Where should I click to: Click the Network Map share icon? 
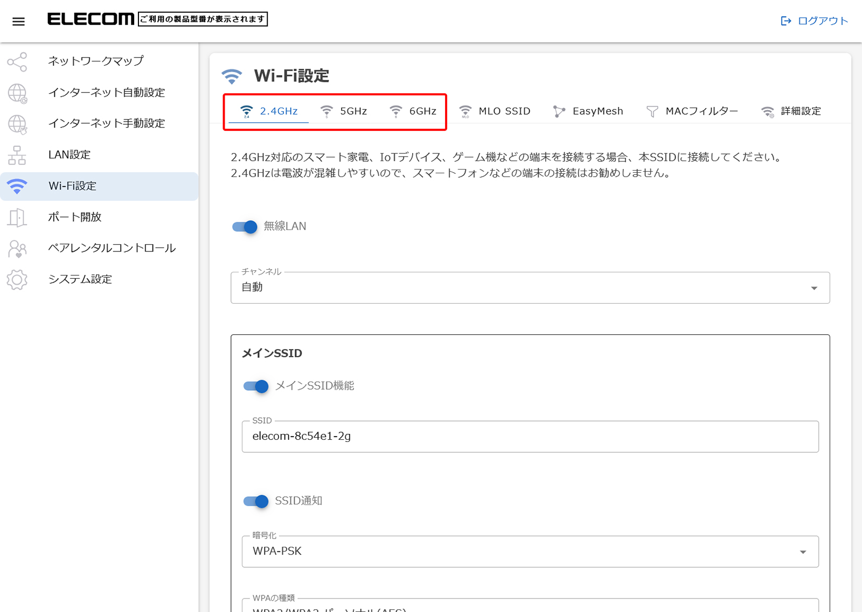17,62
